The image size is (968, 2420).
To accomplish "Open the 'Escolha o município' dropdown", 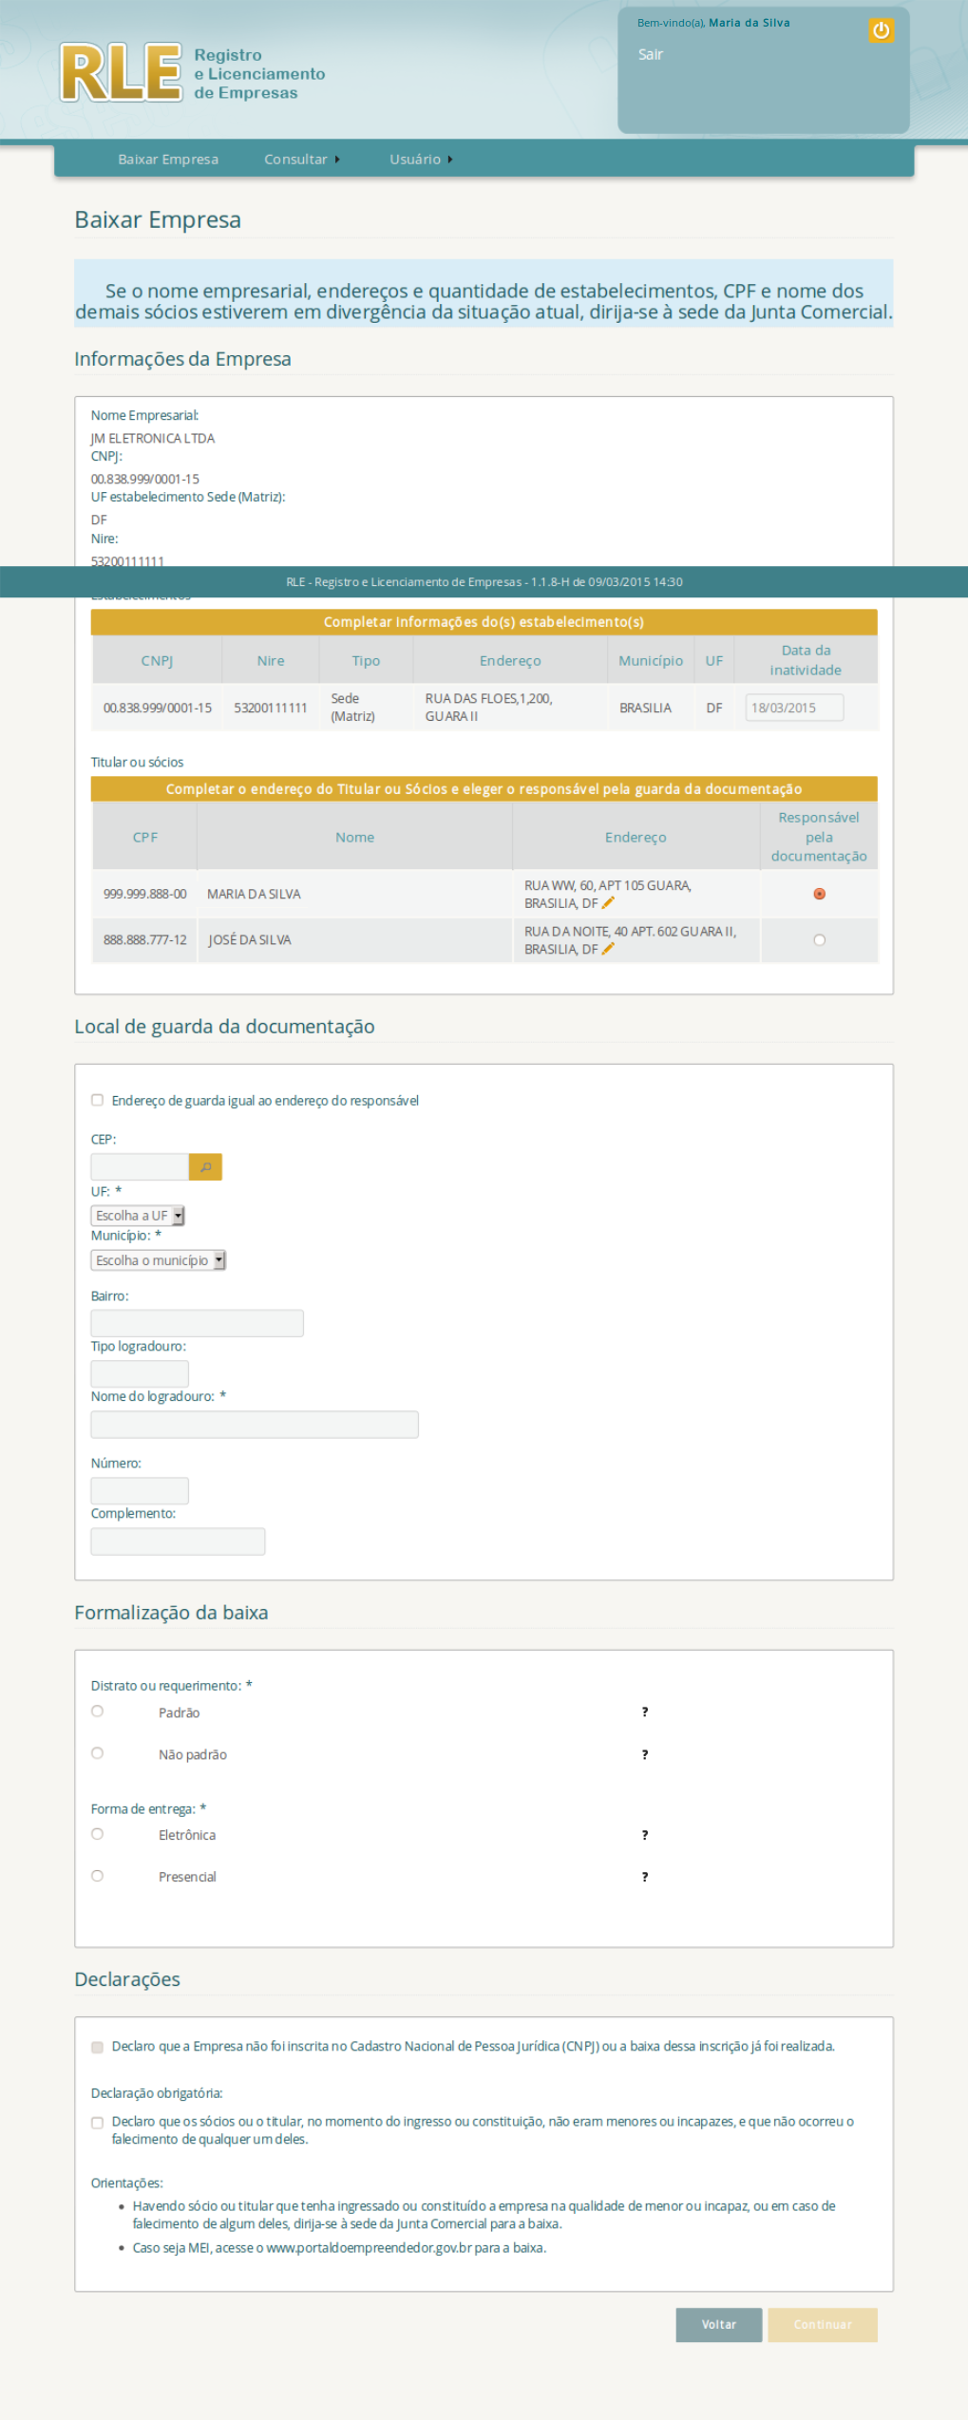I will [159, 1259].
